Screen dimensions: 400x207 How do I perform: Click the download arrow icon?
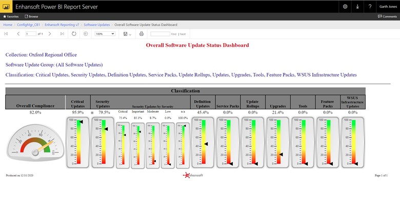tap(357, 6)
